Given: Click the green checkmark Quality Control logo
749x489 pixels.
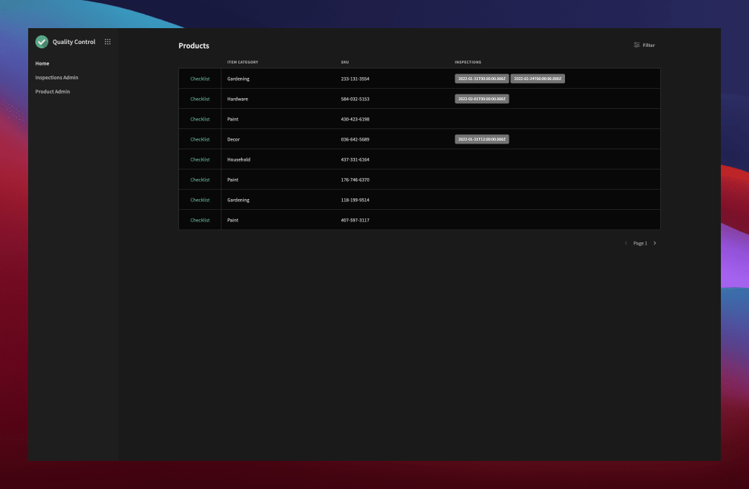Looking at the screenshot, I should 42,42.
